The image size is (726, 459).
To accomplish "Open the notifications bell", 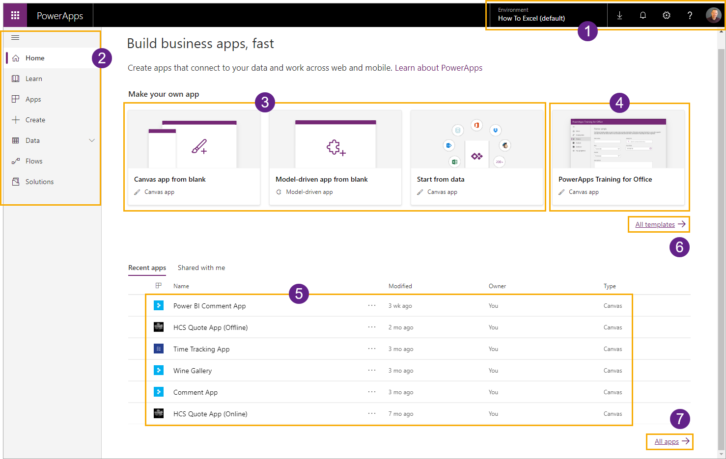I will coord(643,15).
